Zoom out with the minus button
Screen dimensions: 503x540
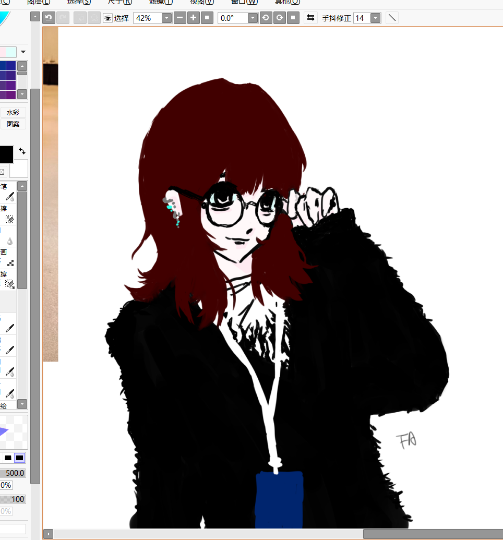[x=179, y=18]
